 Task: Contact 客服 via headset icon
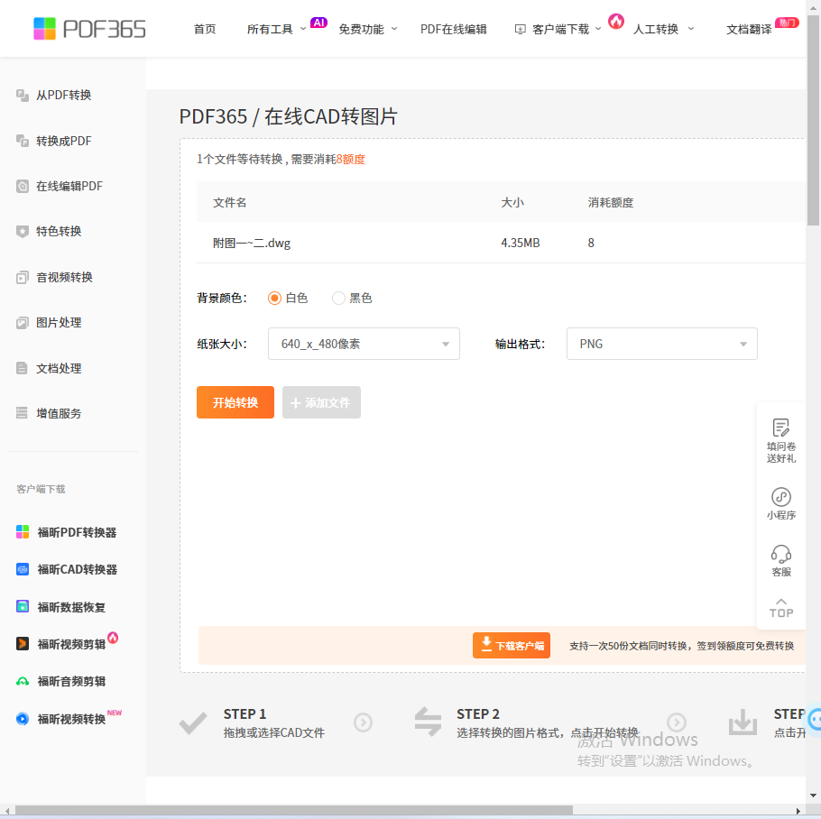(781, 554)
